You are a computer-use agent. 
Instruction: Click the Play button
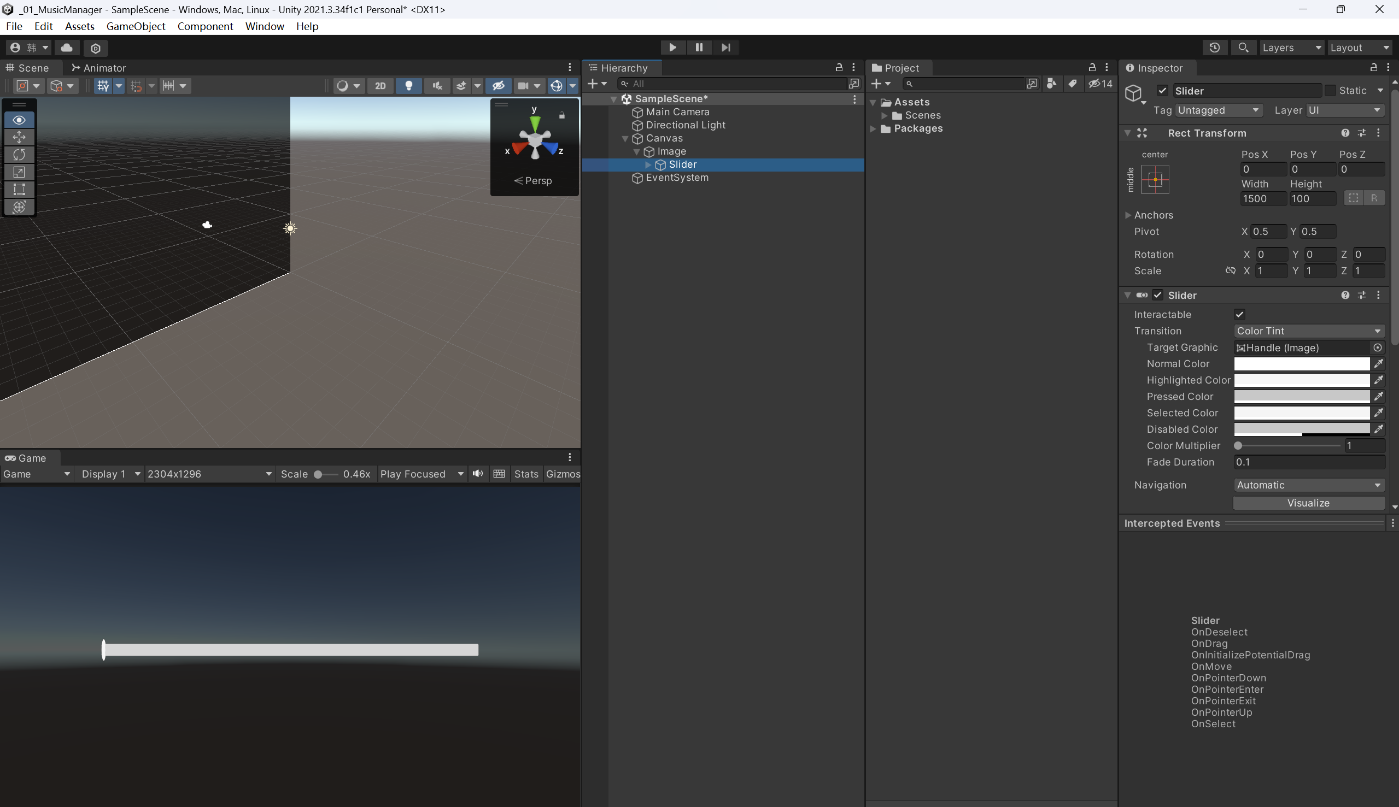672,48
